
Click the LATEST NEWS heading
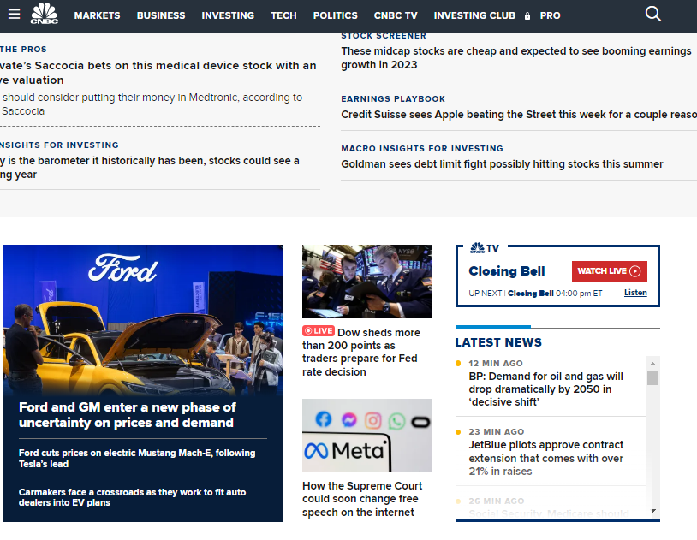(498, 342)
